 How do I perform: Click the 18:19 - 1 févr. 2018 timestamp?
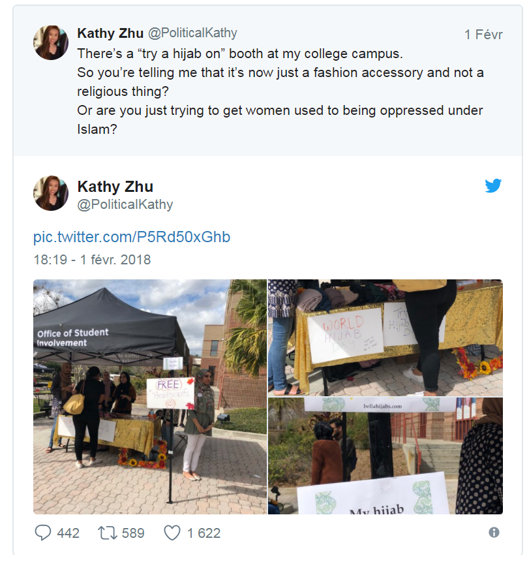[92, 260]
